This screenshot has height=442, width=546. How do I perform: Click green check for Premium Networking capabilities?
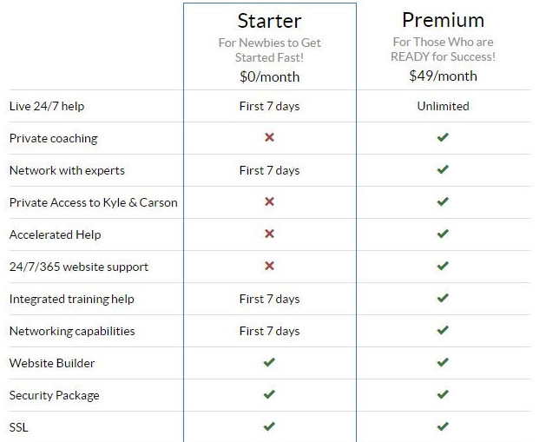coord(443,331)
